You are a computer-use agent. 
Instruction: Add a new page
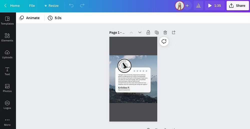coord(174,32)
